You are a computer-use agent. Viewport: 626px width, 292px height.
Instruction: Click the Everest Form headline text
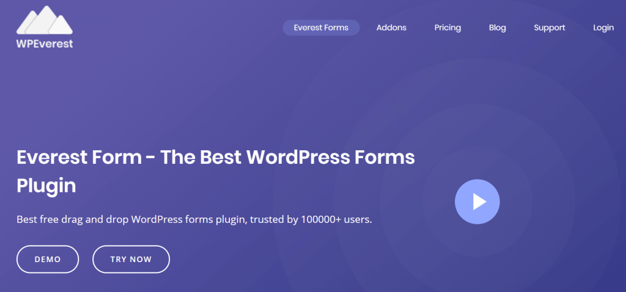coord(216,172)
